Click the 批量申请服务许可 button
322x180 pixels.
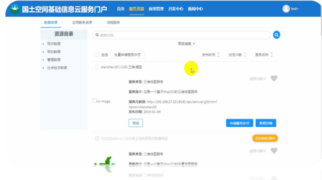pyautogui.click(x=128, y=55)
